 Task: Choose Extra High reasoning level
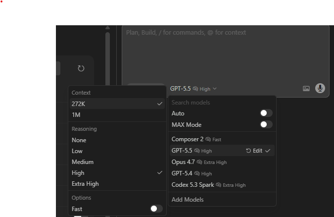click(117, 184)
